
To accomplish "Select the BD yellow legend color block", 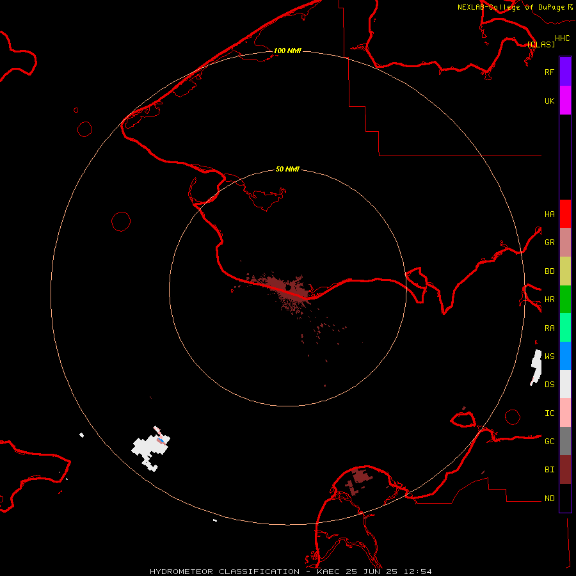I will (565, 271).
